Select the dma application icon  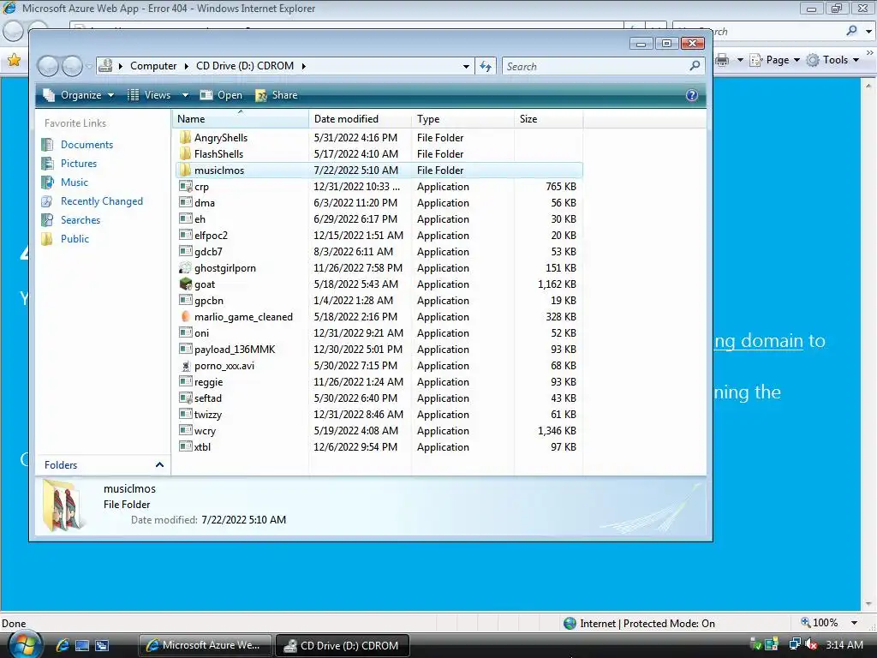coord(185,202)
